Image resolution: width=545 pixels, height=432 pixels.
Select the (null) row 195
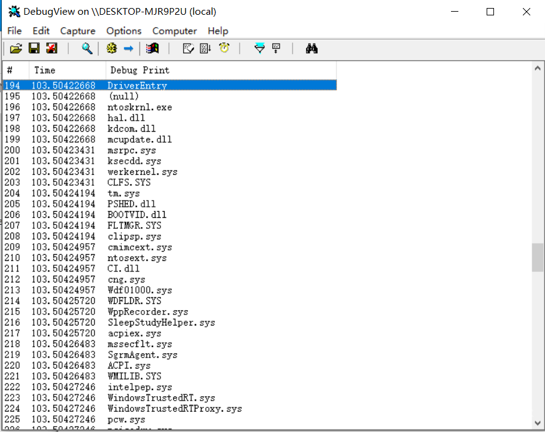pyautogui.click(x=170, y=96)
